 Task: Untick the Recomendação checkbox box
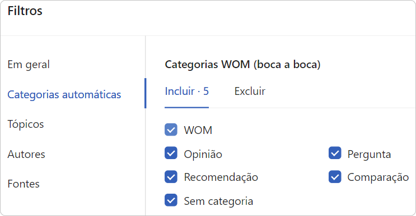click(x=171, y=177)
